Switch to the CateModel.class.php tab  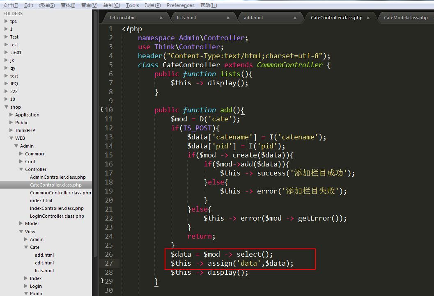(x=406, y=18)
